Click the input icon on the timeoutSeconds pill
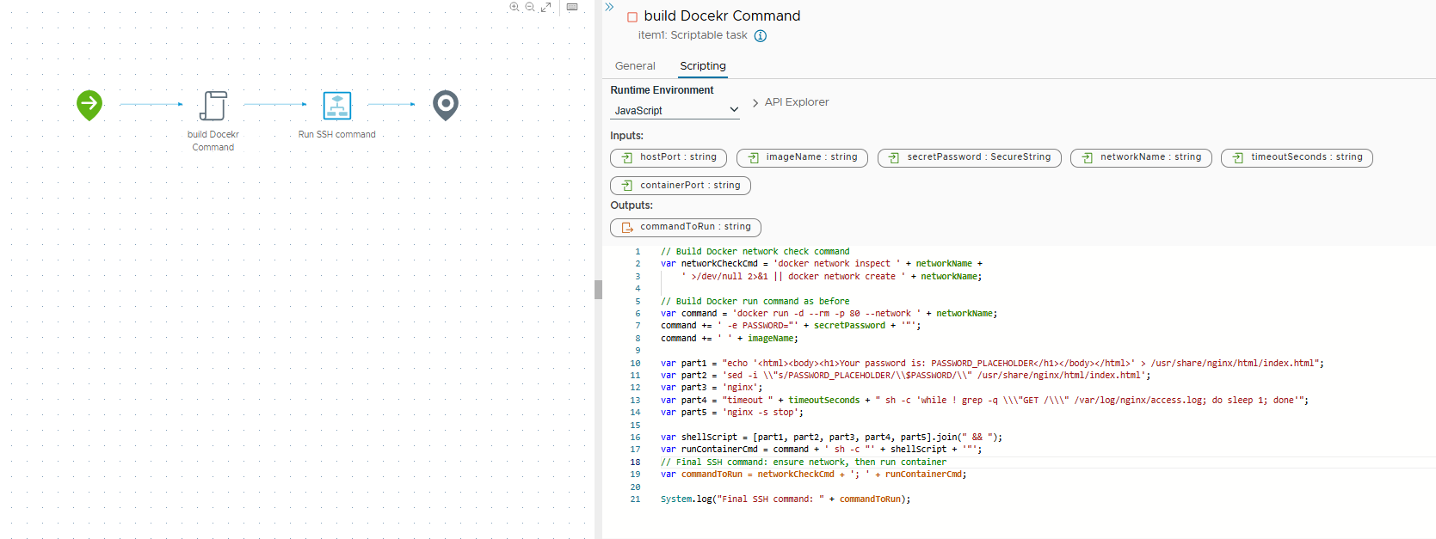1436x539 pixels. (1237, 157)
